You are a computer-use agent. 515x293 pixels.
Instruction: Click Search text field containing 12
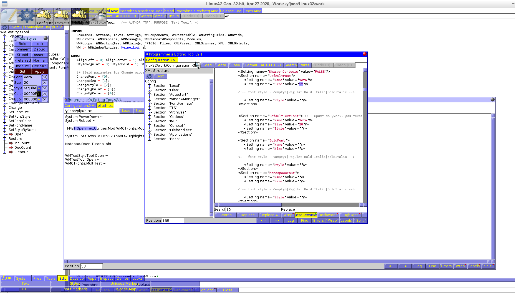tap(253, 209)
